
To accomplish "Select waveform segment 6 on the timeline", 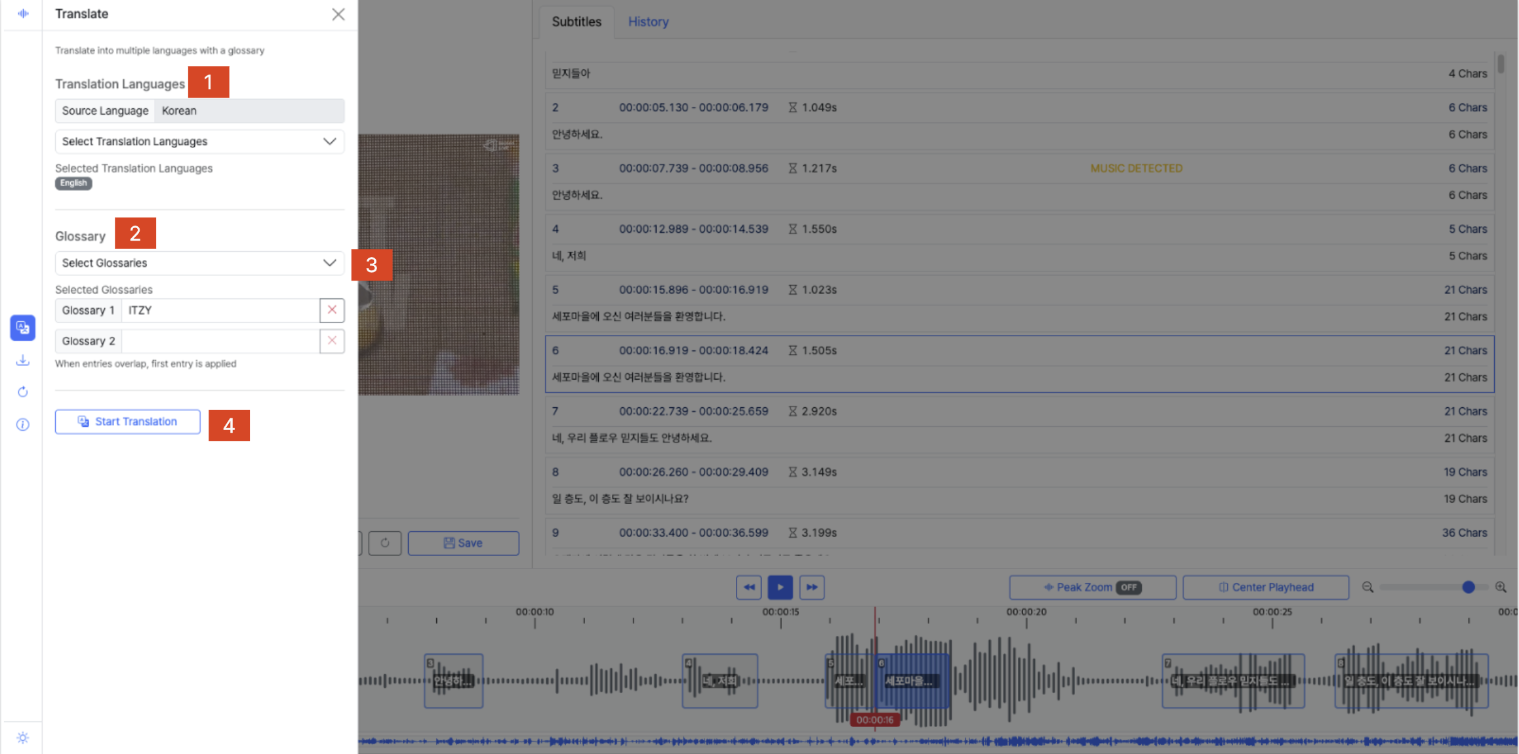I will click(912, 681).
